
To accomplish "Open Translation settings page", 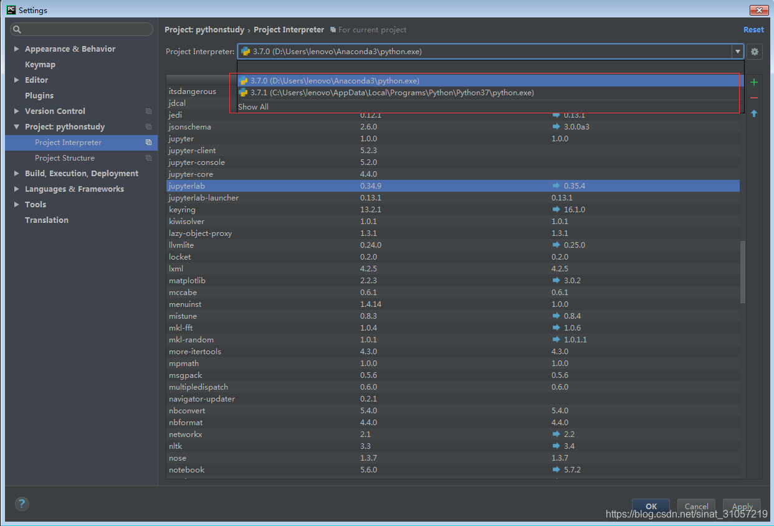I will click(x=47, y=220).
